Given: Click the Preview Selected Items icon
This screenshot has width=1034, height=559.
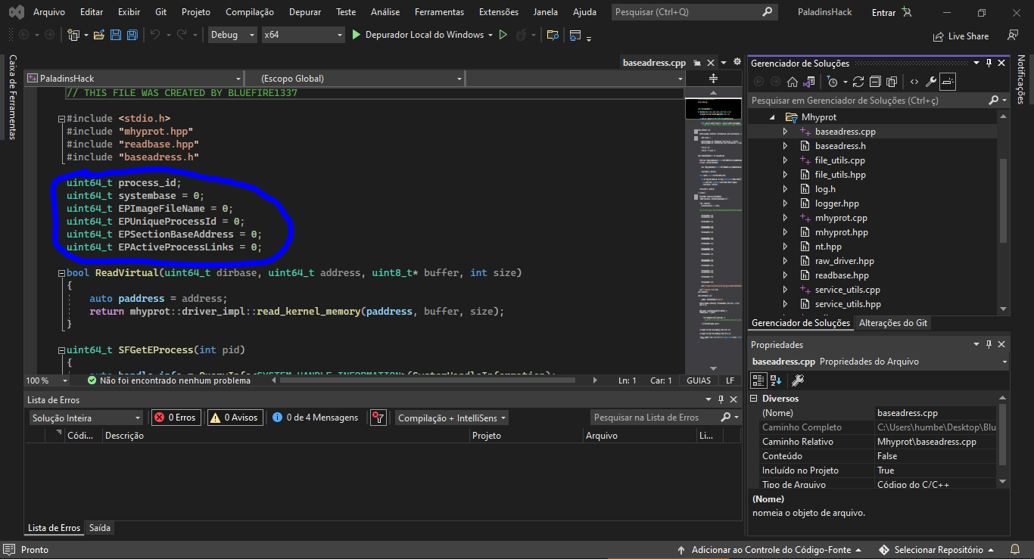Looking at the screenshot, I should coord(948,82).
